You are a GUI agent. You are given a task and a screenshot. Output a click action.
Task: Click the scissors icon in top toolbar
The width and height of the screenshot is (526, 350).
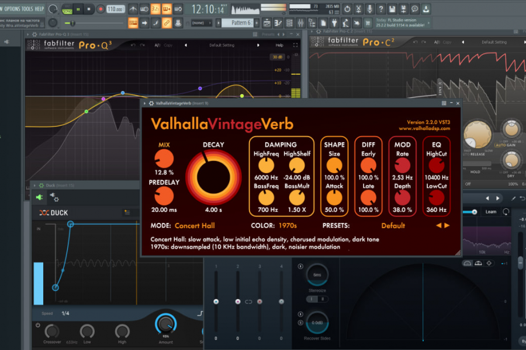(359, 9)
